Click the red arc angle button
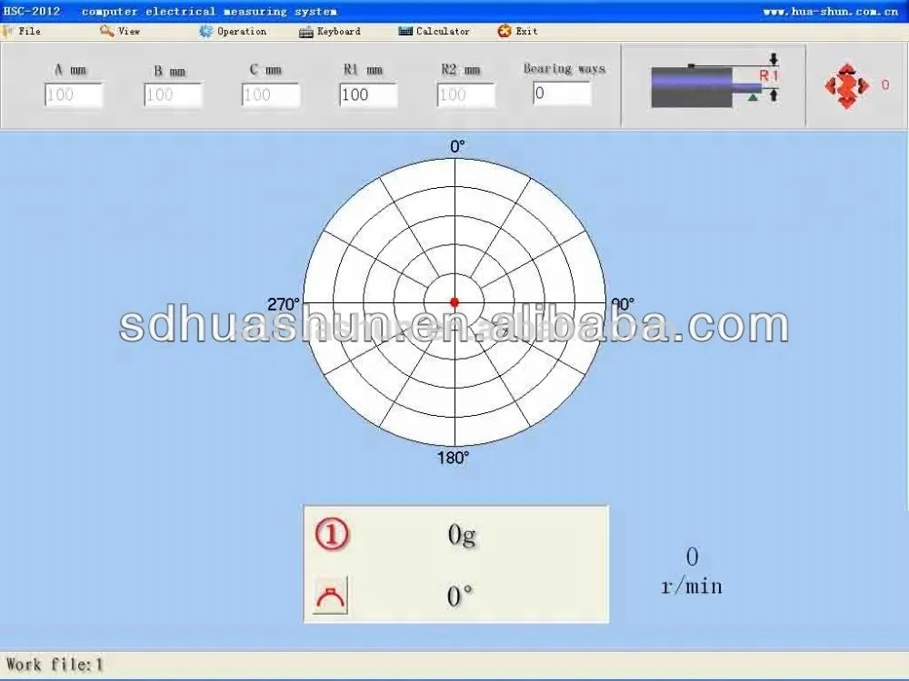 click(331, 596)
